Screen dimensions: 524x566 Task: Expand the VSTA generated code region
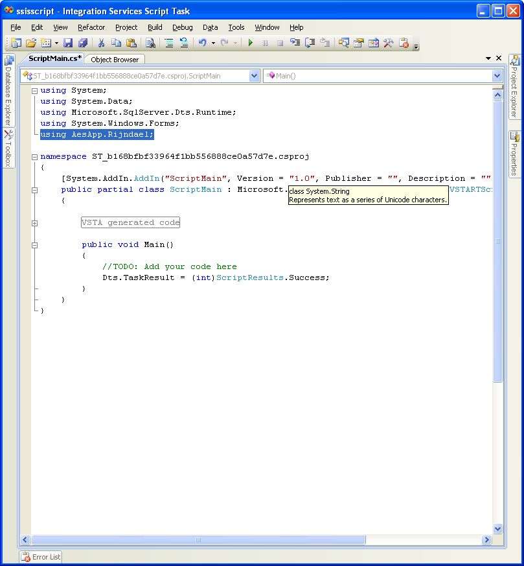point(34,224)
